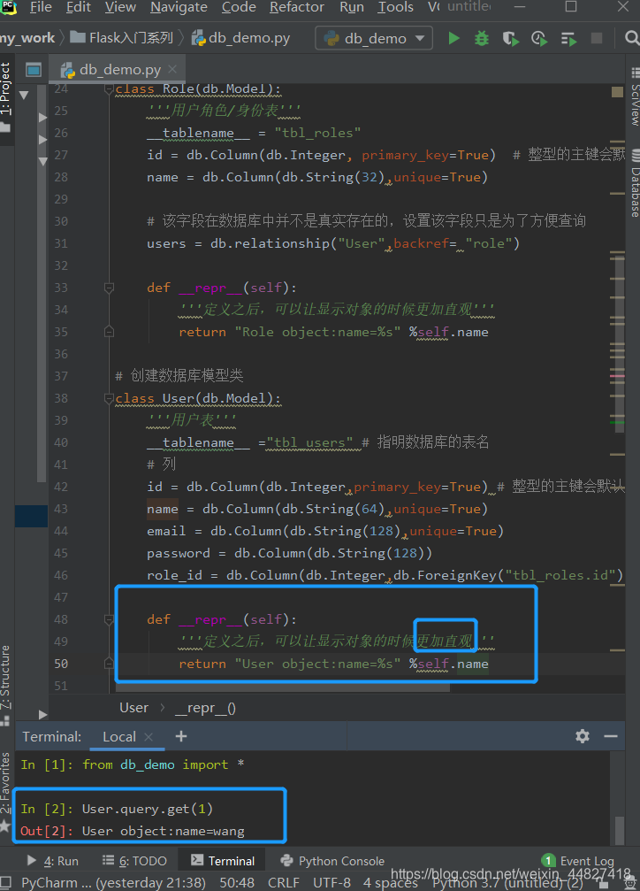This screenshot has width=640, height=891.
Task: Open the Navigate menu
Action: pos(179,7)
